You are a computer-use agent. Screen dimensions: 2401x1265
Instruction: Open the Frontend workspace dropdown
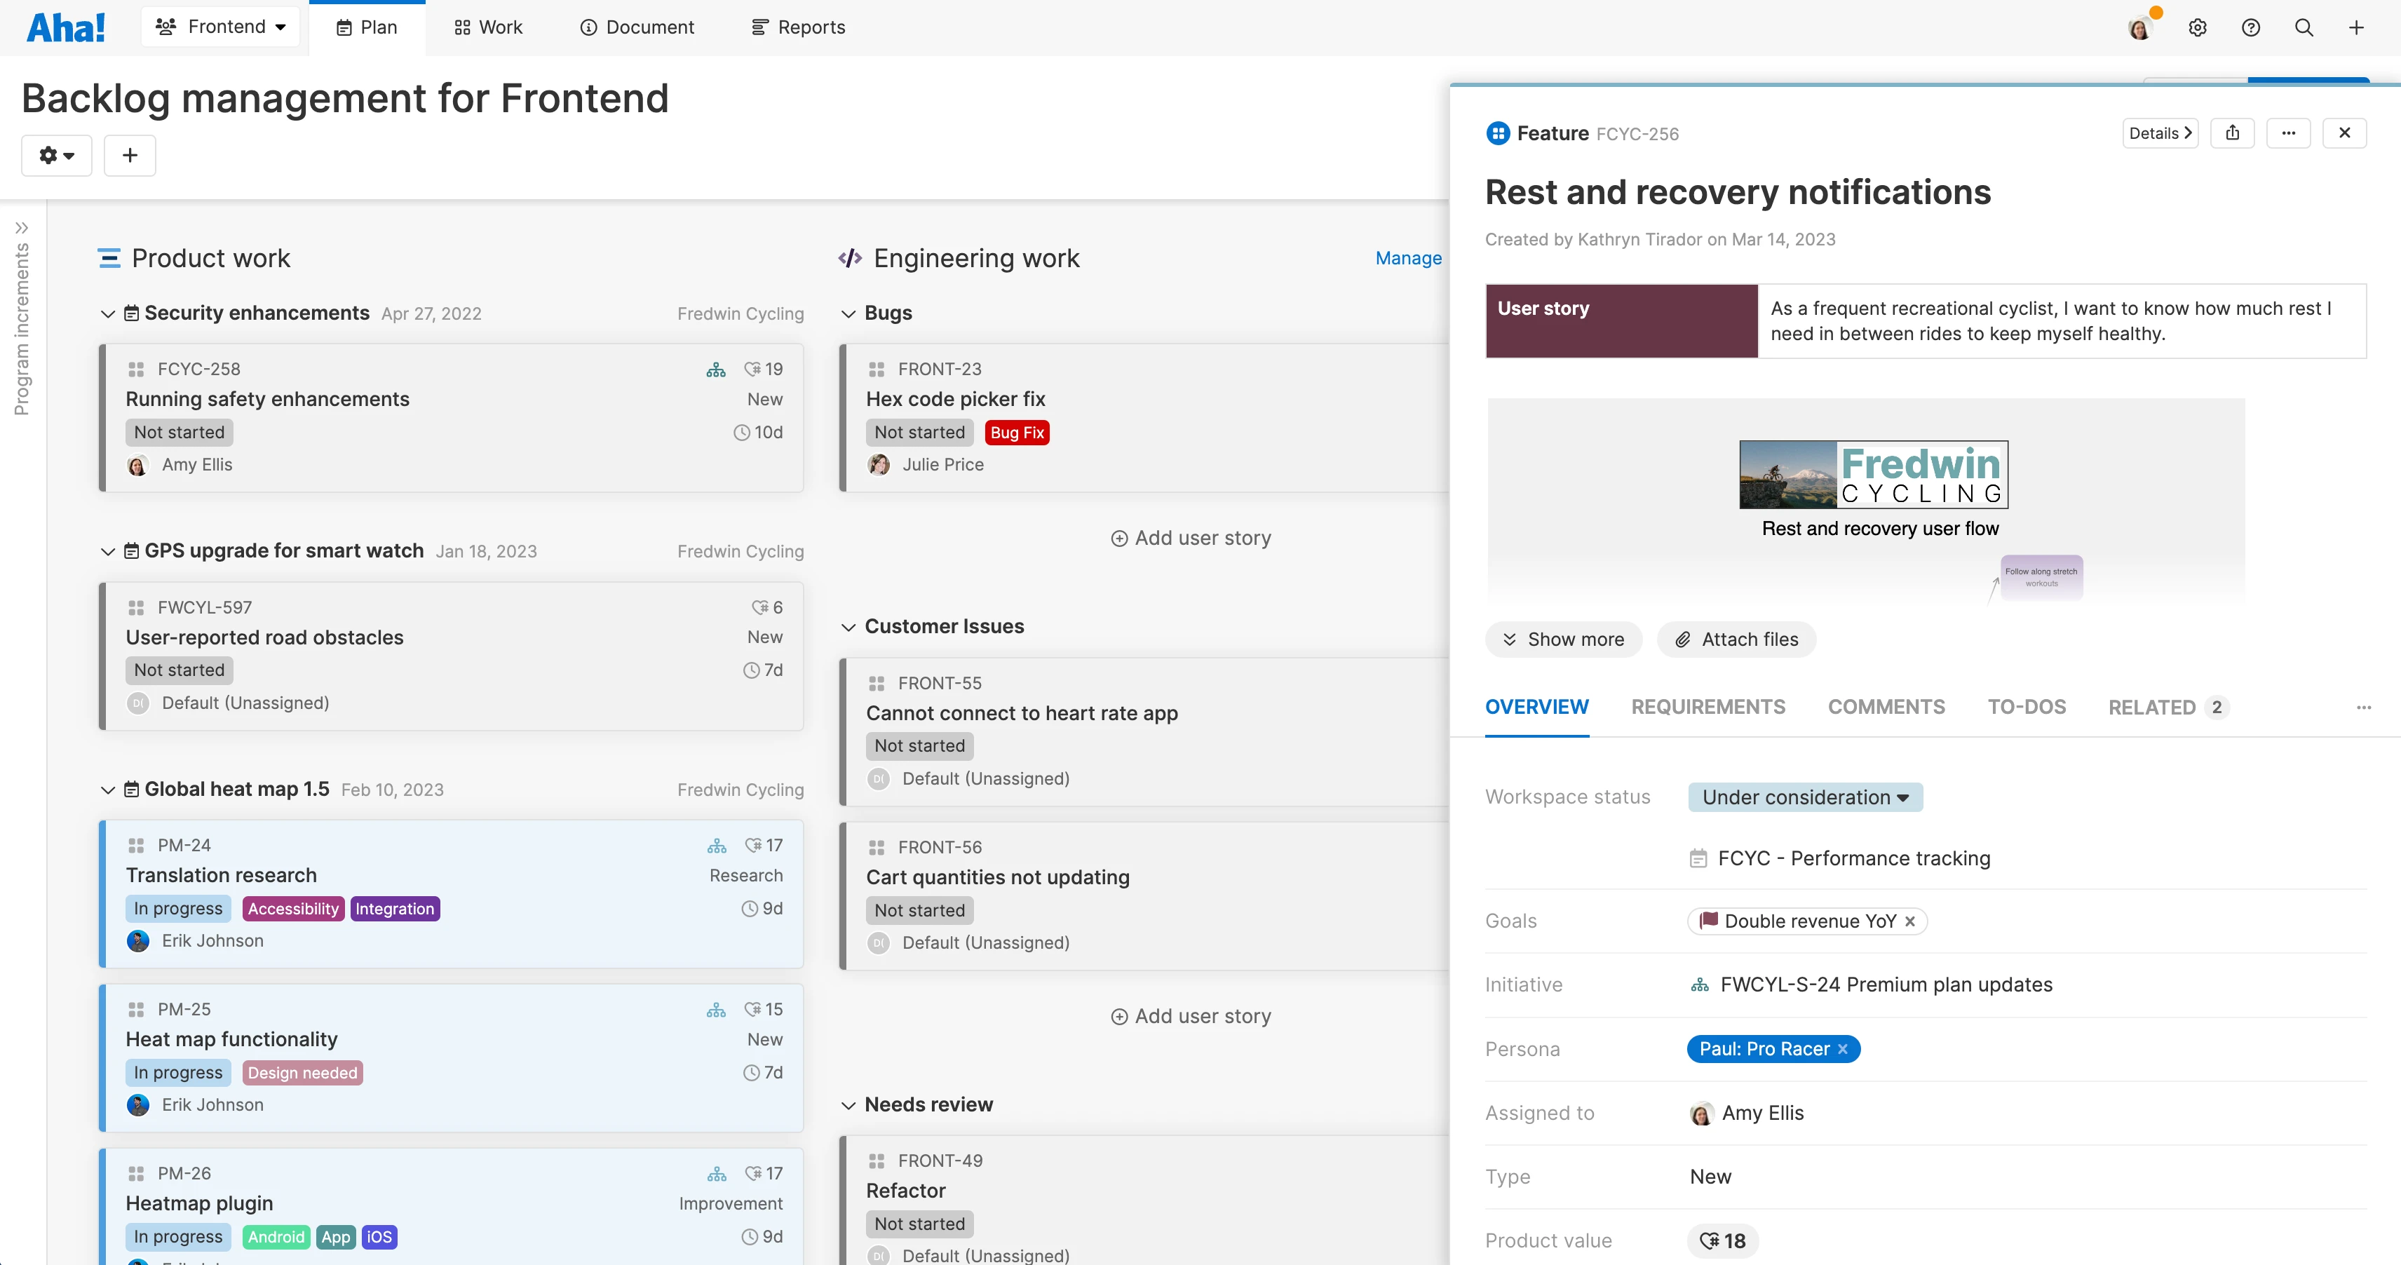click(x=221, y=27)
